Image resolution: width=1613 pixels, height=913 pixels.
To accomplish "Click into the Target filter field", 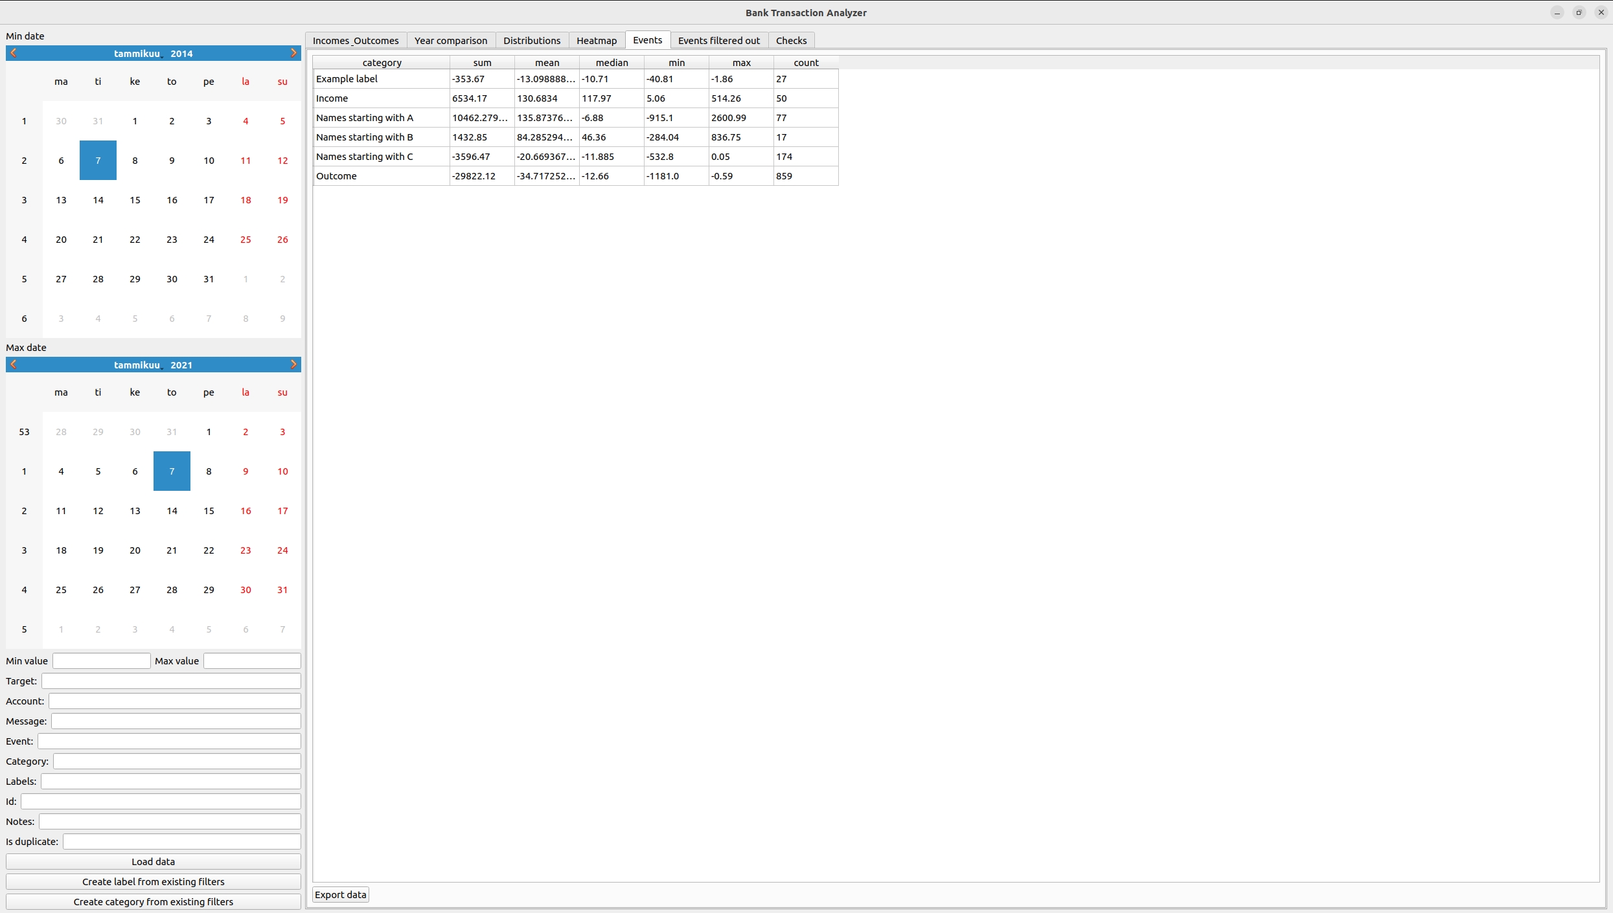I will 171,681.
